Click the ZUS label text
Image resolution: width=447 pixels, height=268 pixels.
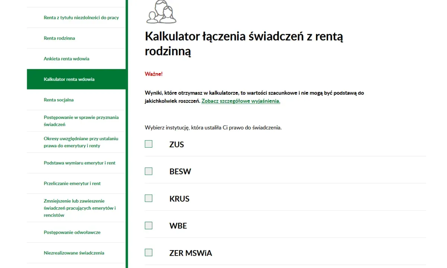(177, 145)
